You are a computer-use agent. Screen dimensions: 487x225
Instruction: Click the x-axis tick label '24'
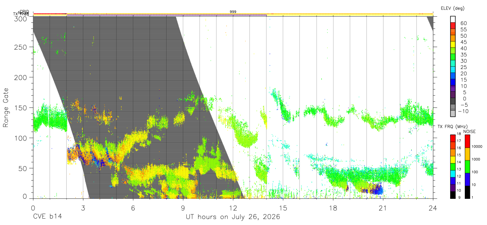point(433,208)
